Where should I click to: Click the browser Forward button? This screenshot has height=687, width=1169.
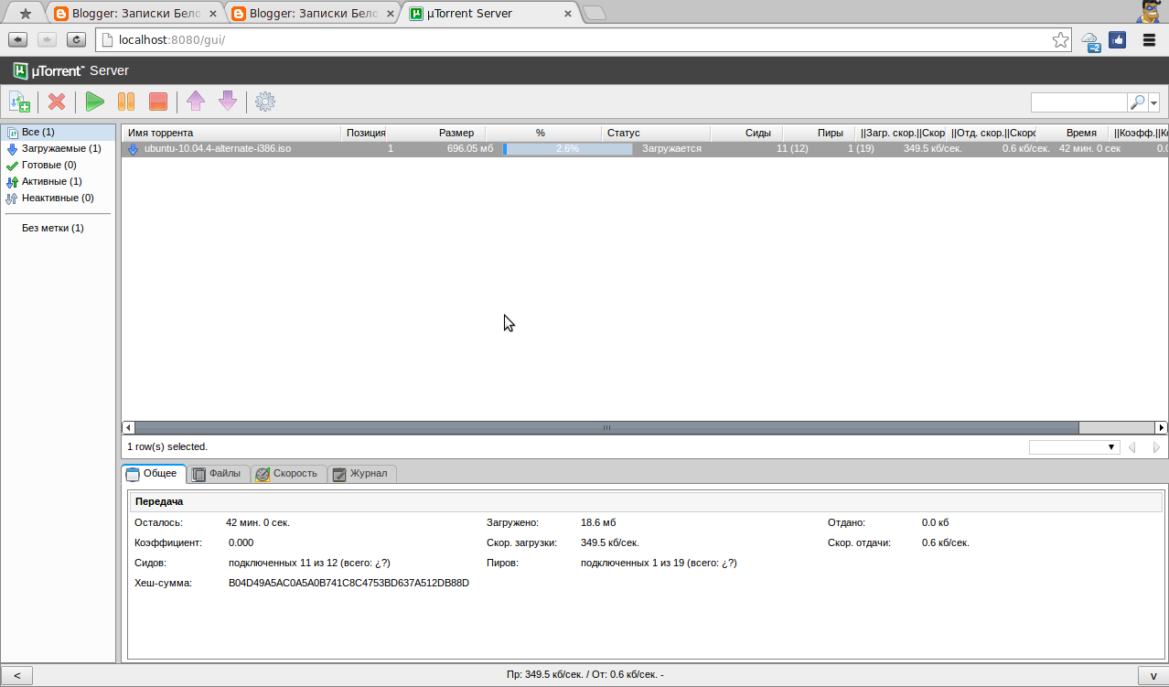(47, 39)
